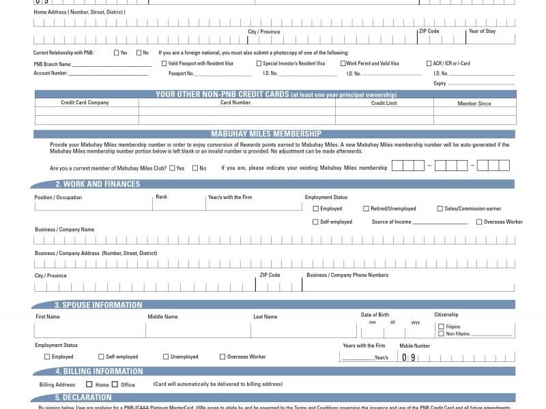The height and width of the screenshot is (409, 546).
Task: Tick Work Permit and Valid Visa checkbox
Action: point(343,63)
